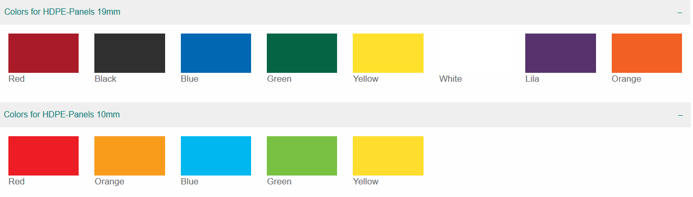Collapse the HDPE-Panels 19mm section minus icon
This screenshot has height=197, width=693.
[680, 12]
